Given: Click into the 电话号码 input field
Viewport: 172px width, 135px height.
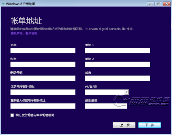Looking at the screenshot, I should click(43, 78).
